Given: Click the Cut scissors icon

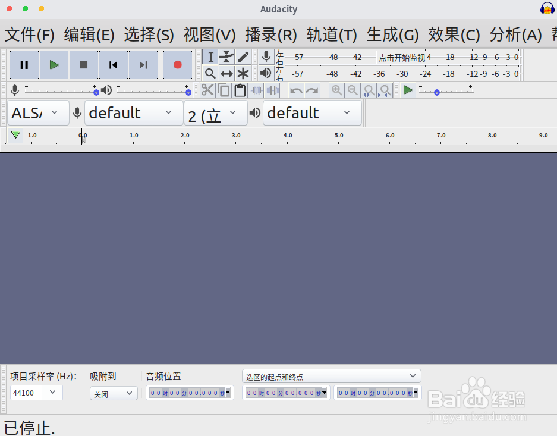Looking at the screenshot, I should 208,90.
